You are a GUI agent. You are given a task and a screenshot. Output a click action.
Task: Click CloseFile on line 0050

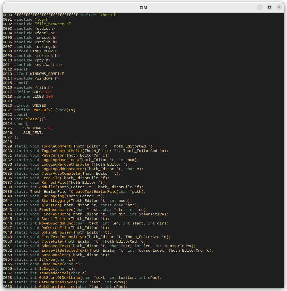click(52, 241)
